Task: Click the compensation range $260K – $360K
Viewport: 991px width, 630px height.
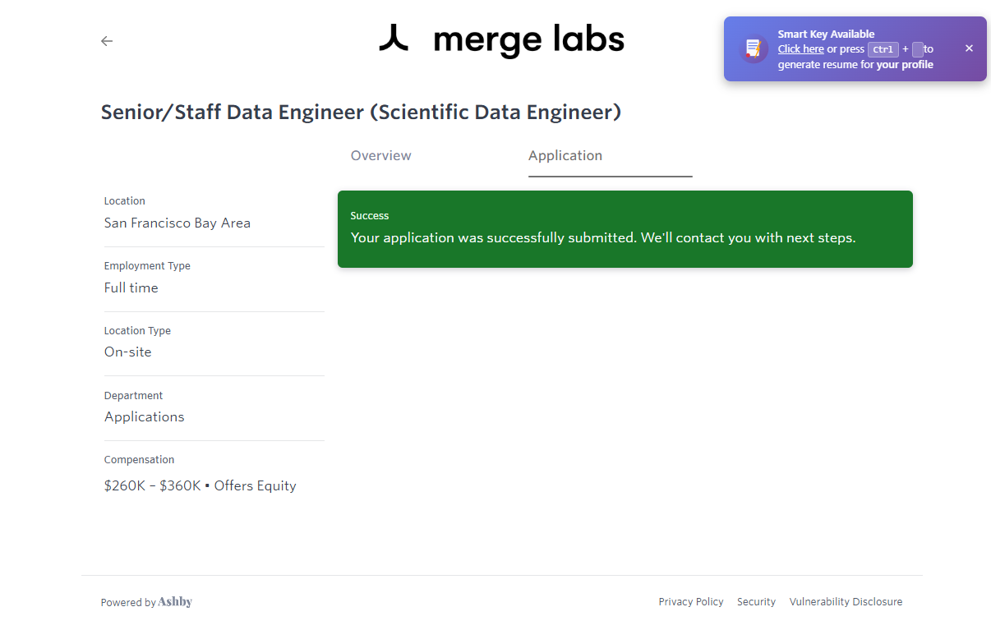Action: tap(153, 486)
